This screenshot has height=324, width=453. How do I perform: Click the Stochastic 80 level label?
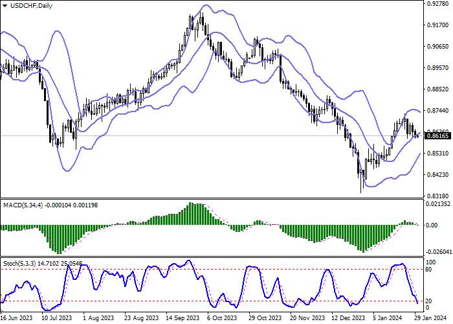(x=429, y=270)
